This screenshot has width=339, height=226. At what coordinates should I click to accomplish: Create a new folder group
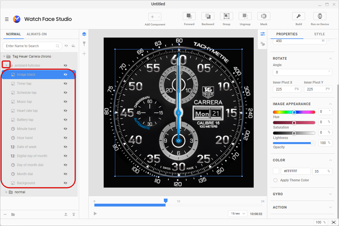pyautogui.click(x=13, y=214)
